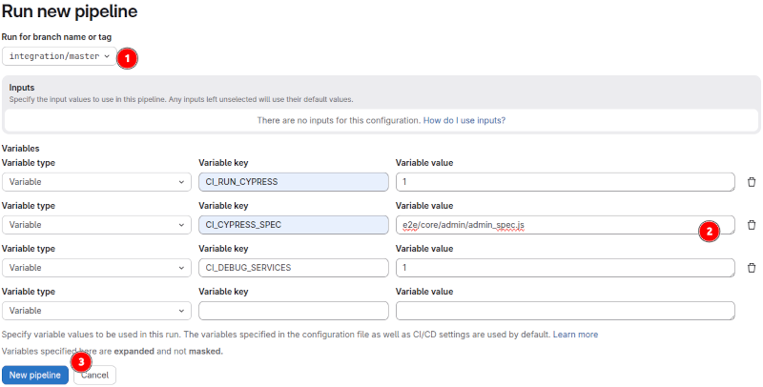Open Variable type dropdown in the empty row
Image resolution: width=763 pixels, height=387 pixels.
pos(96,310)
